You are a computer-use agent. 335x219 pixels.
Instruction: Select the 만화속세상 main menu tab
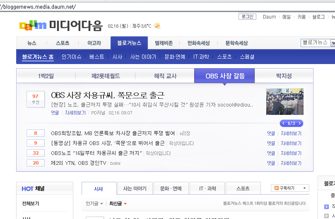coord(199,43)
